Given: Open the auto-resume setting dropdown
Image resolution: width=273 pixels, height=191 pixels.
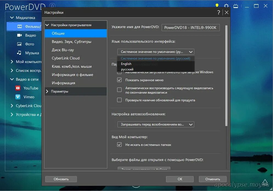Looking at the screenshot, I should pyautogui.click(x=156, y=124).
